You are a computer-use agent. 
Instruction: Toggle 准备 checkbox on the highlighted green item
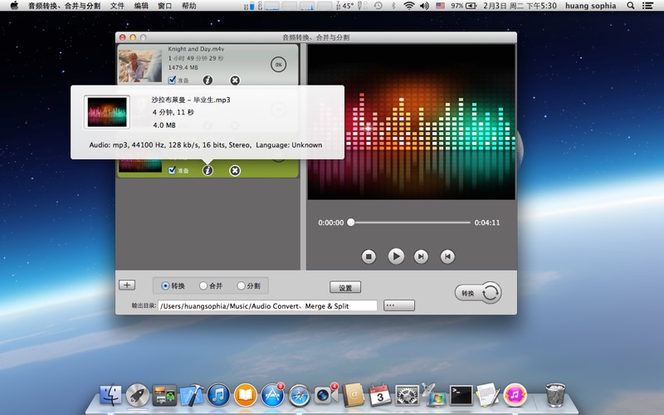tap(172, 170)
